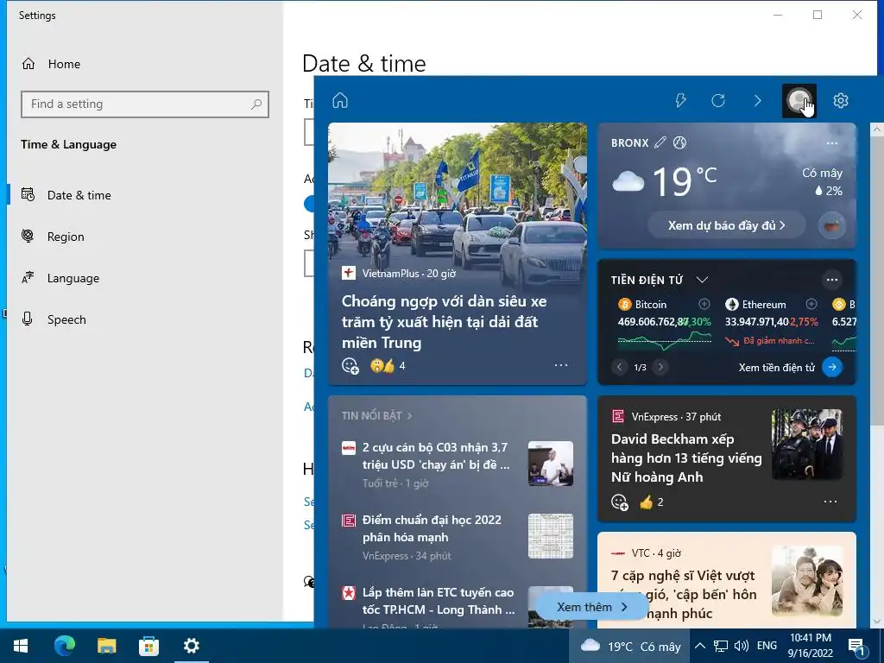Open Microsoft Edge from taskbar
Image resolution: width=884 pixels, height=663 pixels.
[x=64, y=646]
